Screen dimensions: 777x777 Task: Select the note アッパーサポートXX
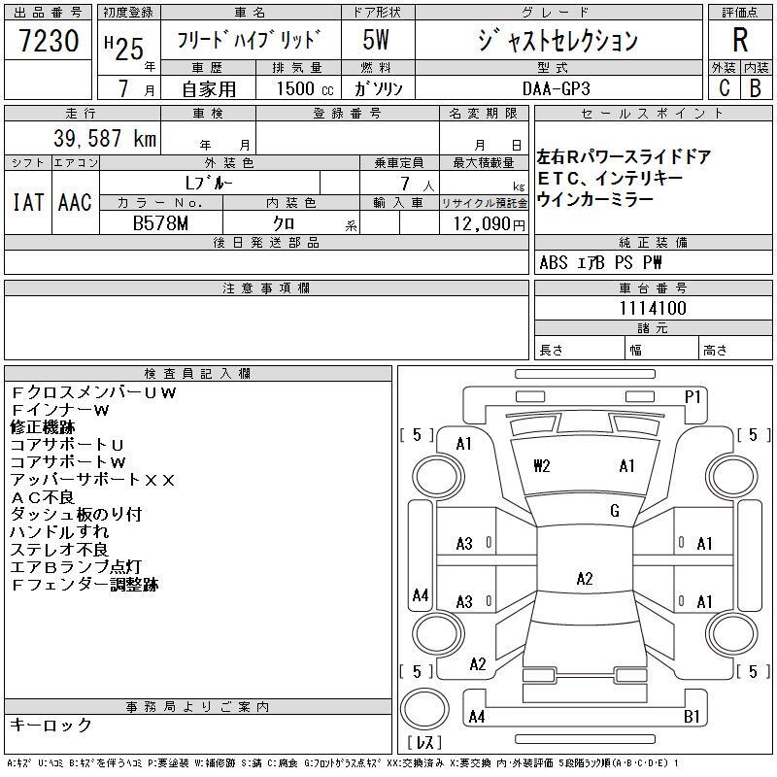[92, 480]
